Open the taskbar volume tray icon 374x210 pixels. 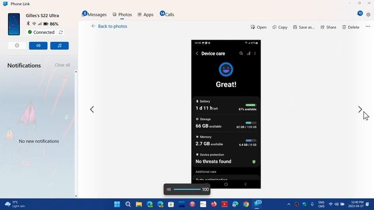pyautogui.click(x=337, y=204)
